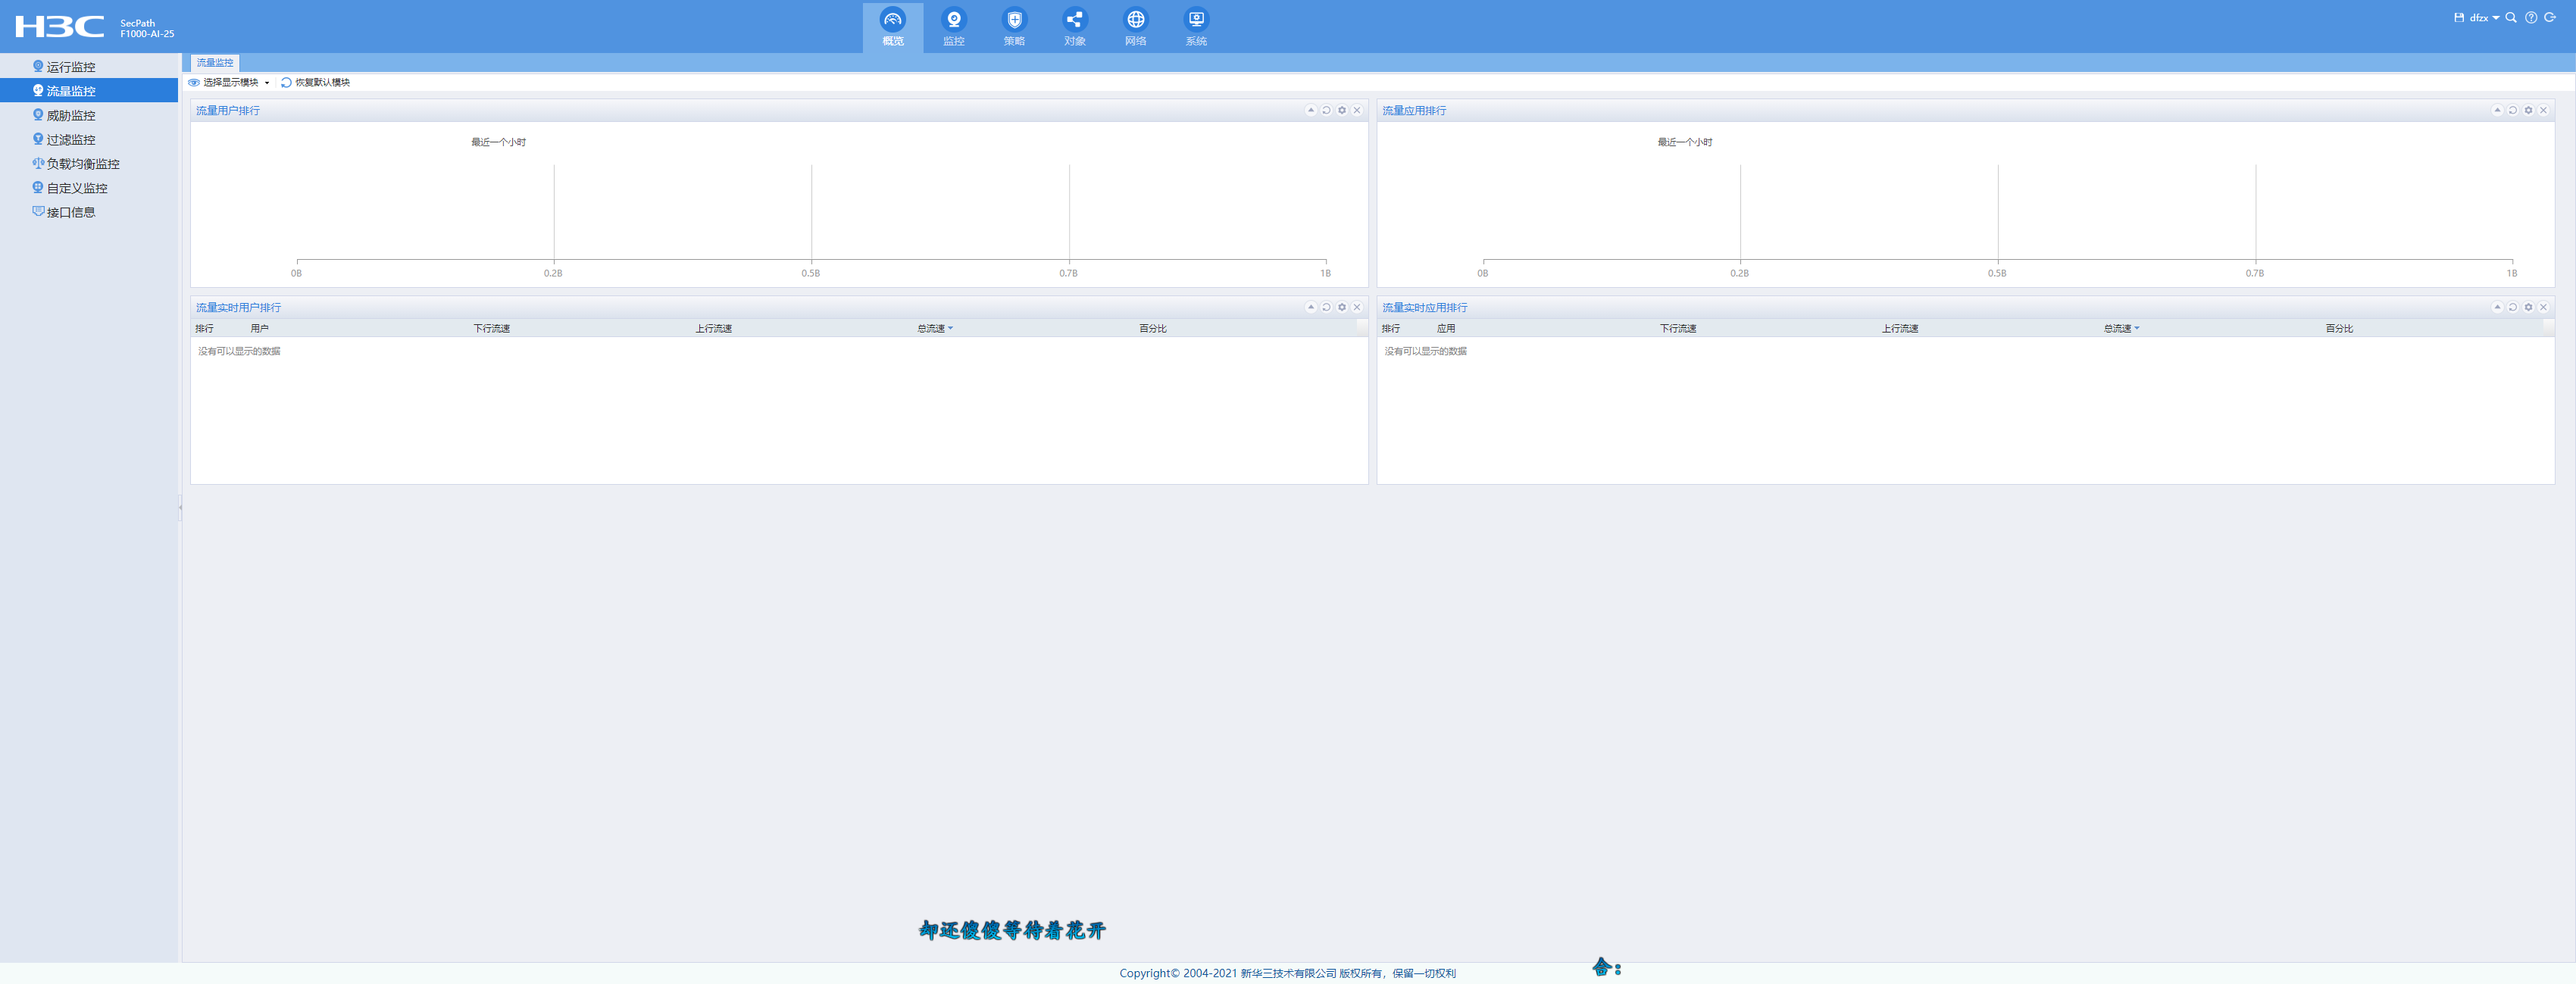The width and height of the screenshot is (2576, 984).
Task: Sort by 总流速 in user ranking table
Action: pos(933,328)
